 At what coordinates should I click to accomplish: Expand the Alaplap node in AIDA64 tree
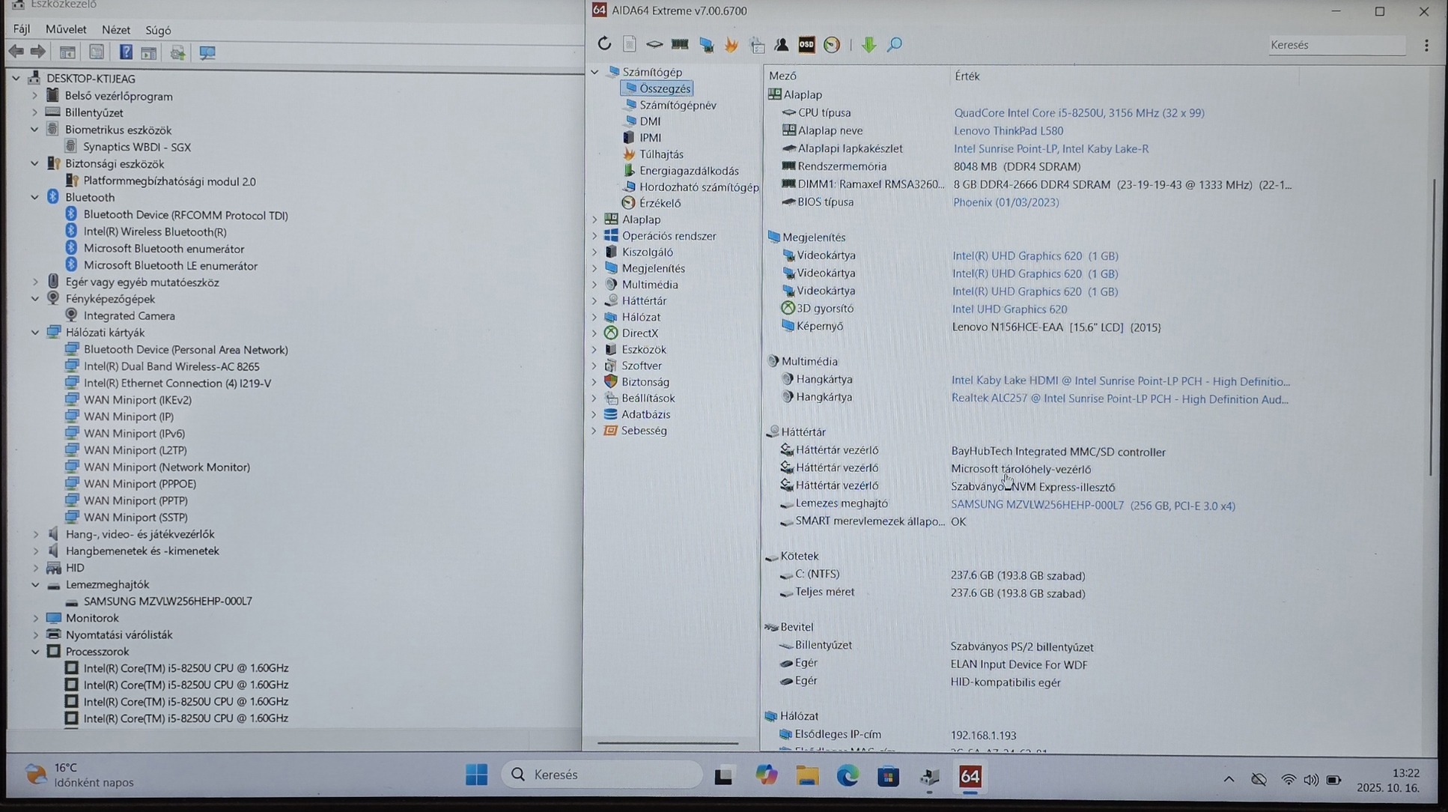click(x=595, y=219)
